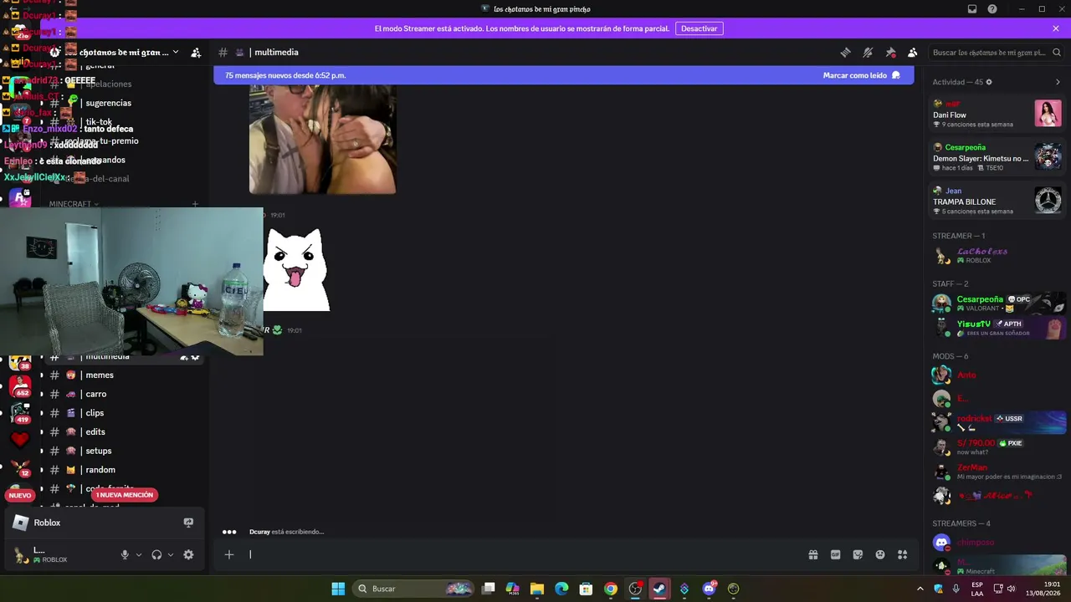Share Roblox screen icon in activity panel
This screenshot has width=1071, height=602.
click(x=188, y=523)
